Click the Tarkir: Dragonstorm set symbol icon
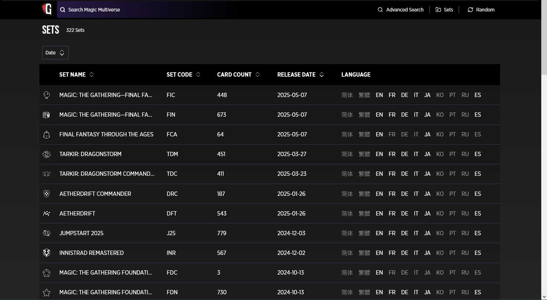547x300 pixels. 47,154
